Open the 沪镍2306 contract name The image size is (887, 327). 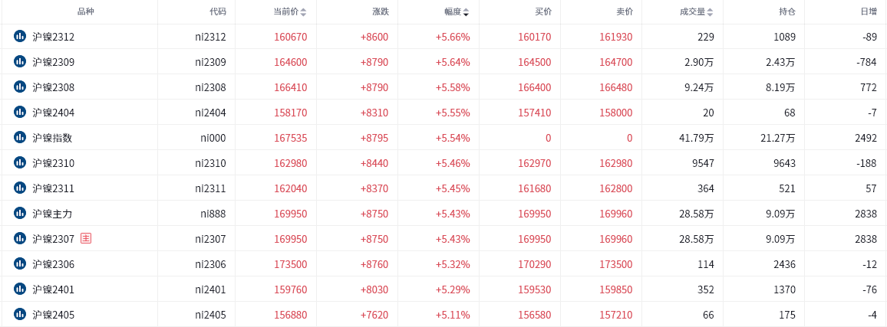[x=53, y=263]
